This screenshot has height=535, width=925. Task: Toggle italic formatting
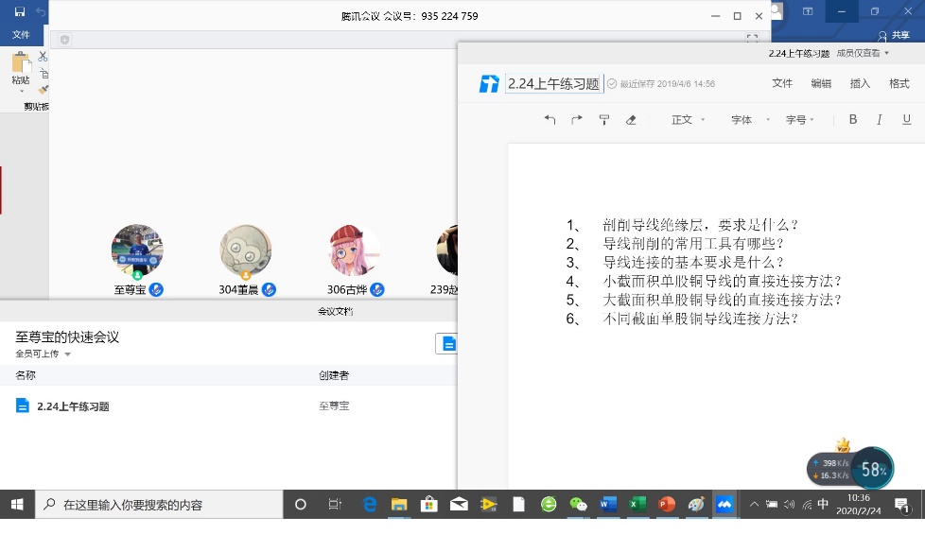[880, 120]
